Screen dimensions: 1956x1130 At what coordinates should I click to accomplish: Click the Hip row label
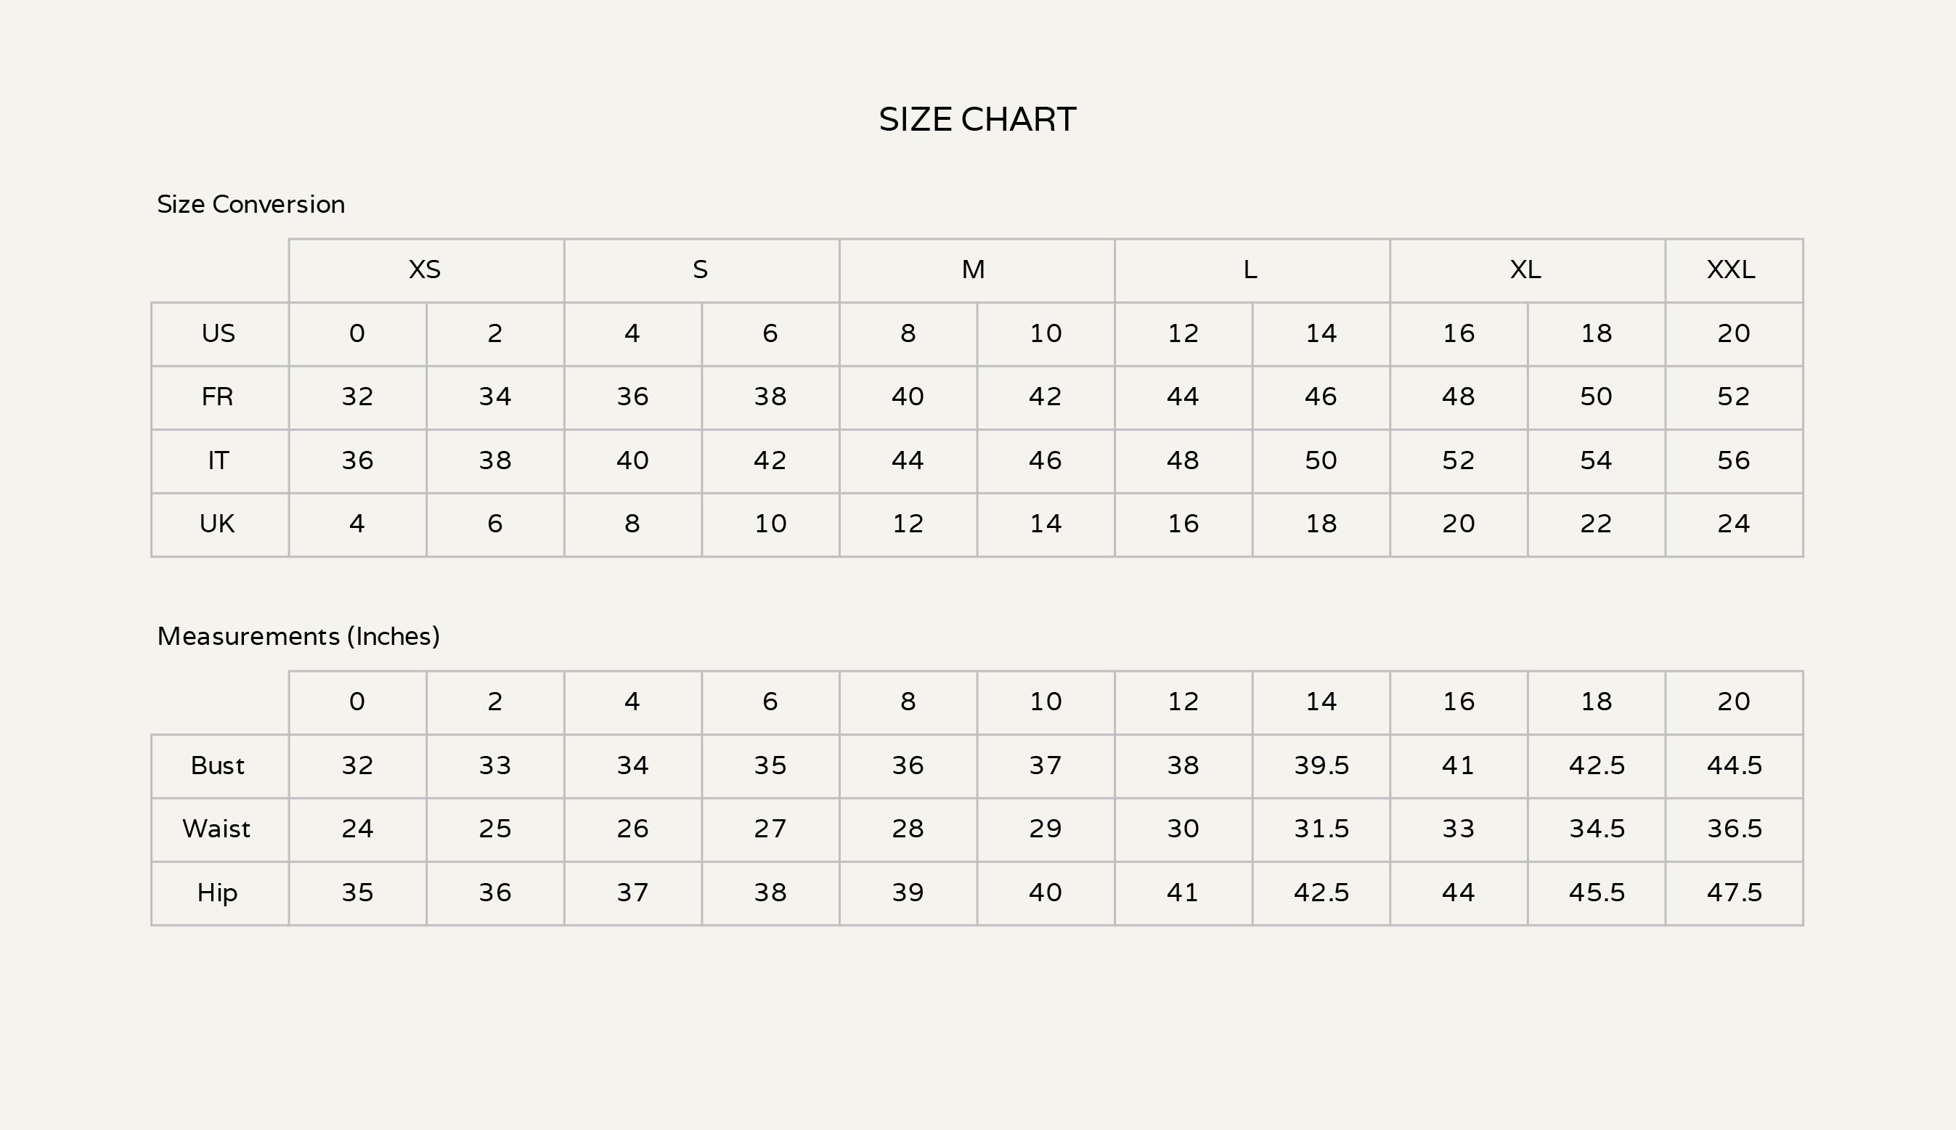click(x=217, y=893)
